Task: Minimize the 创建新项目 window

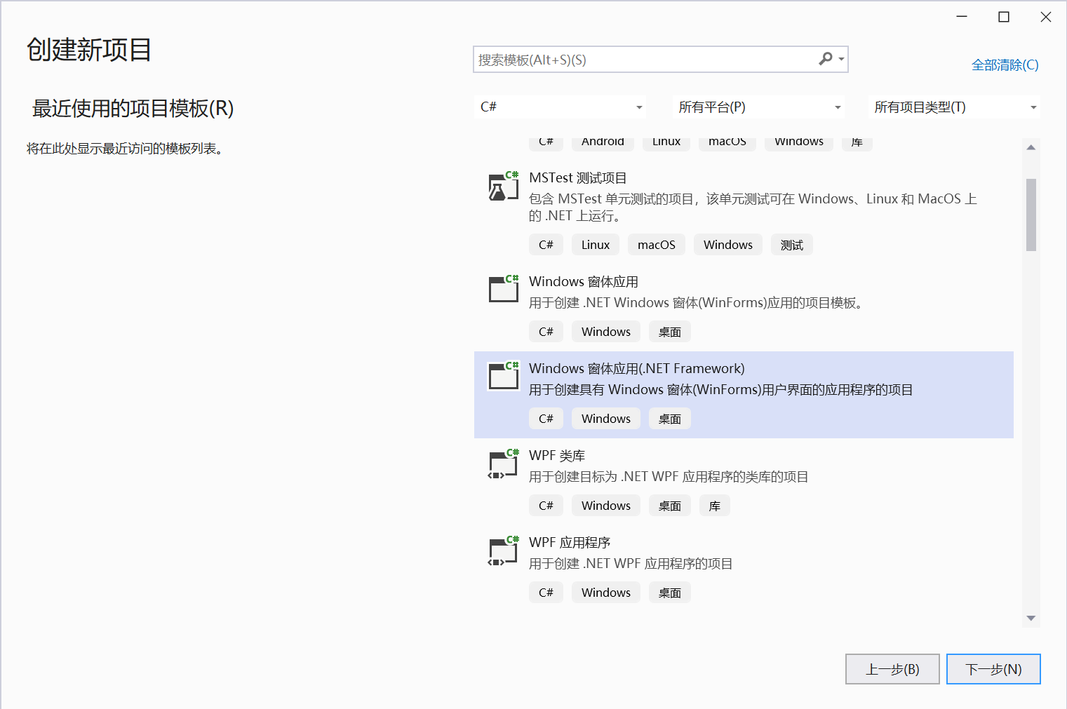Action: tap(962, 17)
